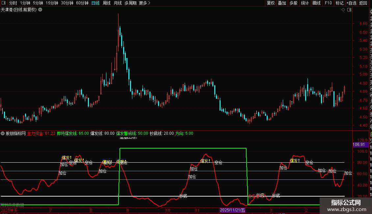Screen dimensions: 372x214
Task: Switch to 月线 monthly chart
Action: (118, 3)
